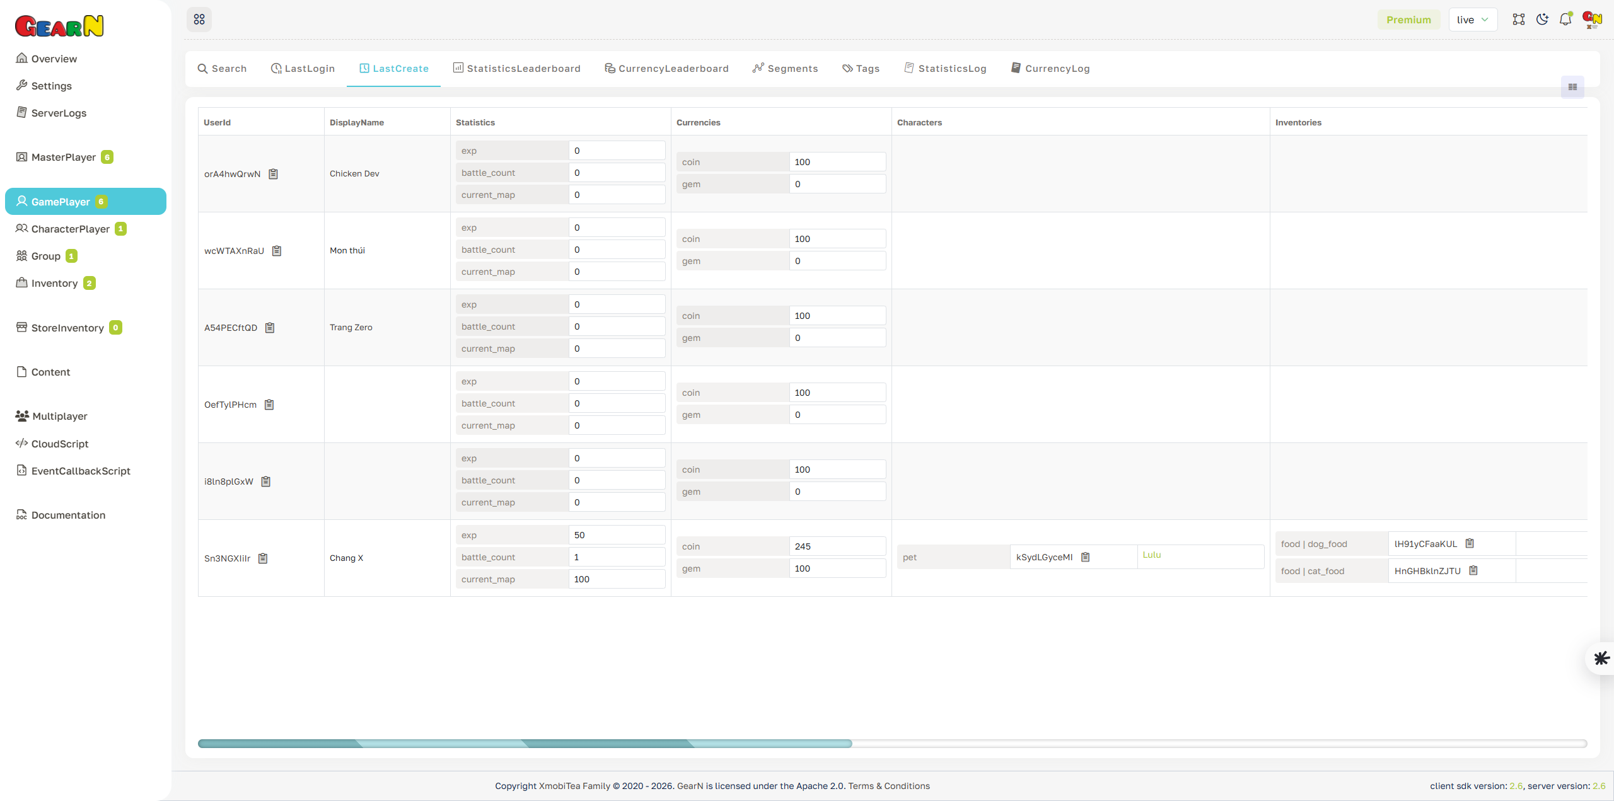
Task: Open the live environment dropdown
Action: coord(1473,19)
